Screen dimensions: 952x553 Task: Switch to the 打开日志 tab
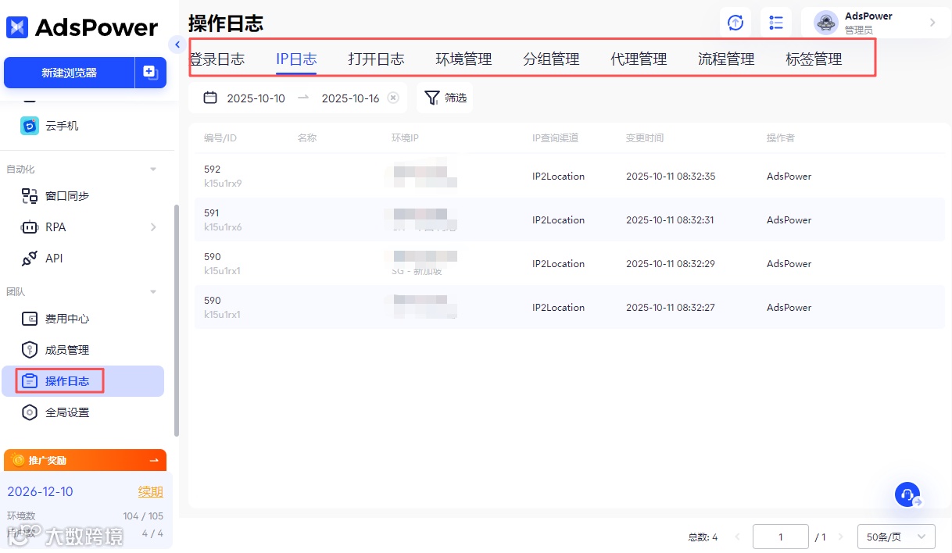pyautogui.click(x=376, y=59)
